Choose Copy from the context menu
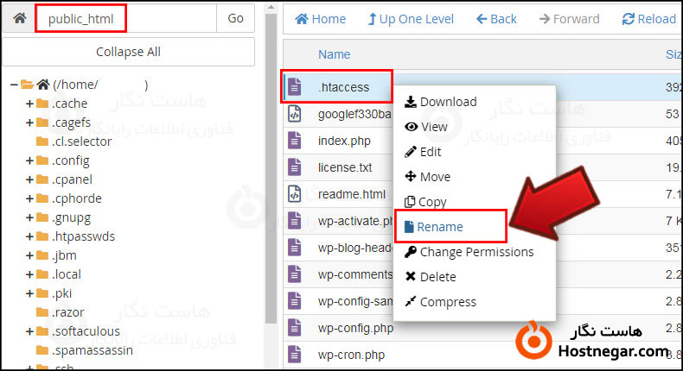This screenshot has height=371, width=683. [x=425, y=202]
